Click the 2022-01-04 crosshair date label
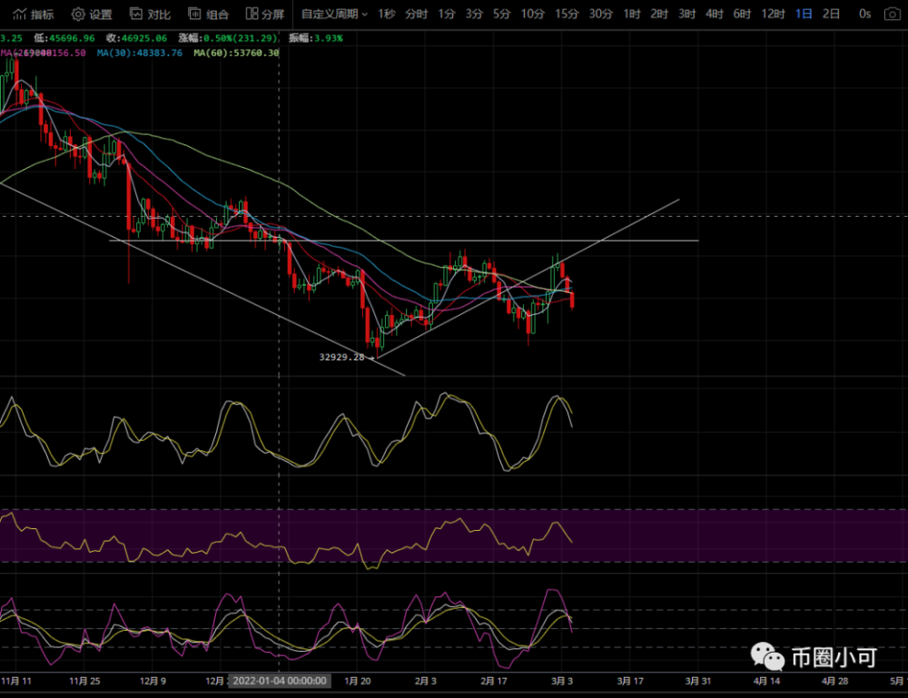Screen dimensions: 908x698 click(x=280, y=681)
